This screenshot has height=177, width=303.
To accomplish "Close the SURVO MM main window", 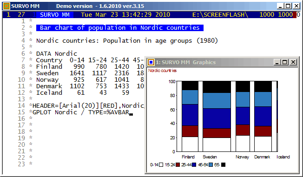I will (296, 6).
